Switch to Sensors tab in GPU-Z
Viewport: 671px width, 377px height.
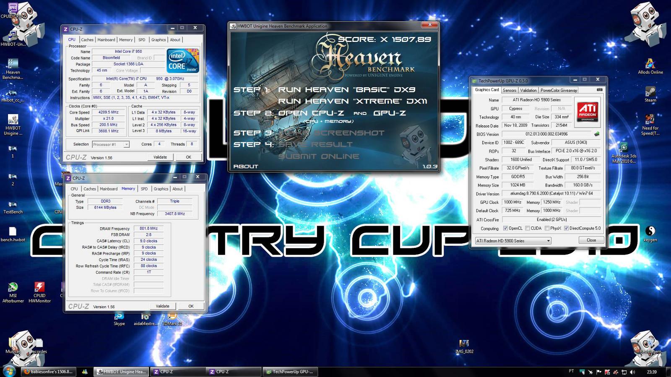pyautogui.click(x=510, y=90)
